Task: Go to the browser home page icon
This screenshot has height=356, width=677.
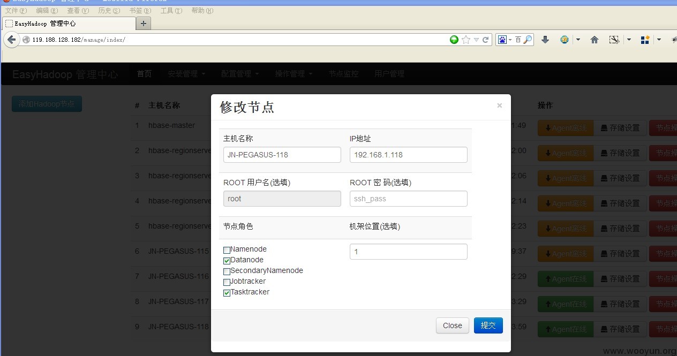Action: (595, 40)
